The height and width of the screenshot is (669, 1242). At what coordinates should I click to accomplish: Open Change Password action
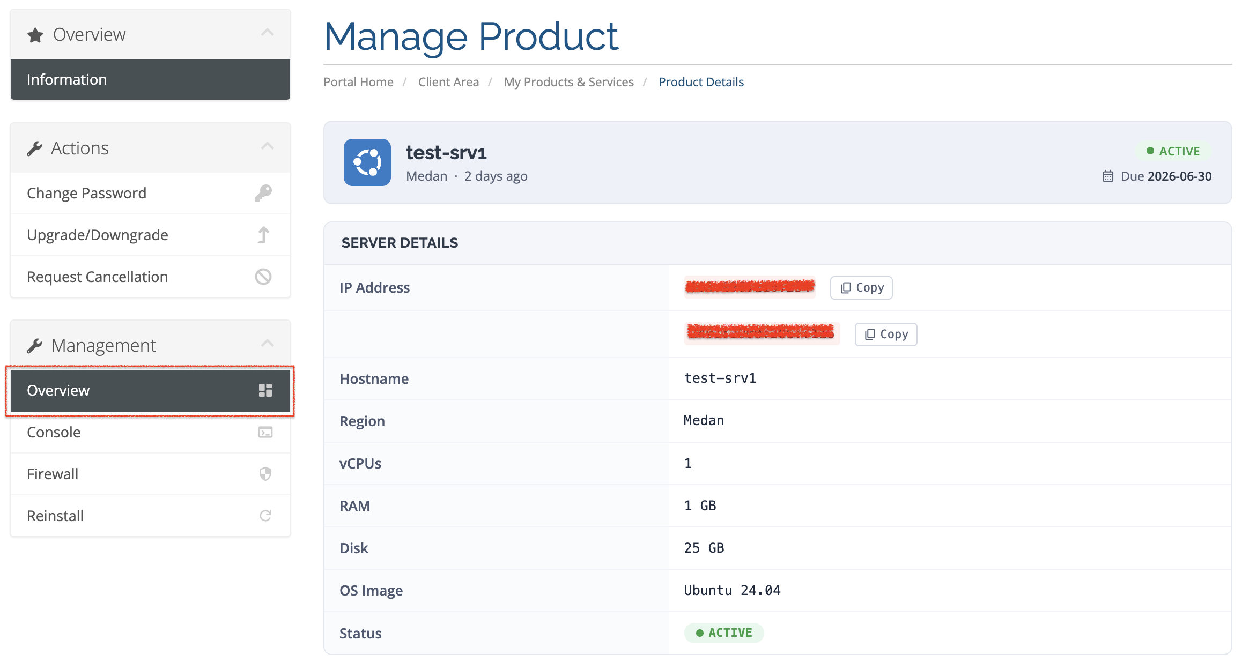150,193
